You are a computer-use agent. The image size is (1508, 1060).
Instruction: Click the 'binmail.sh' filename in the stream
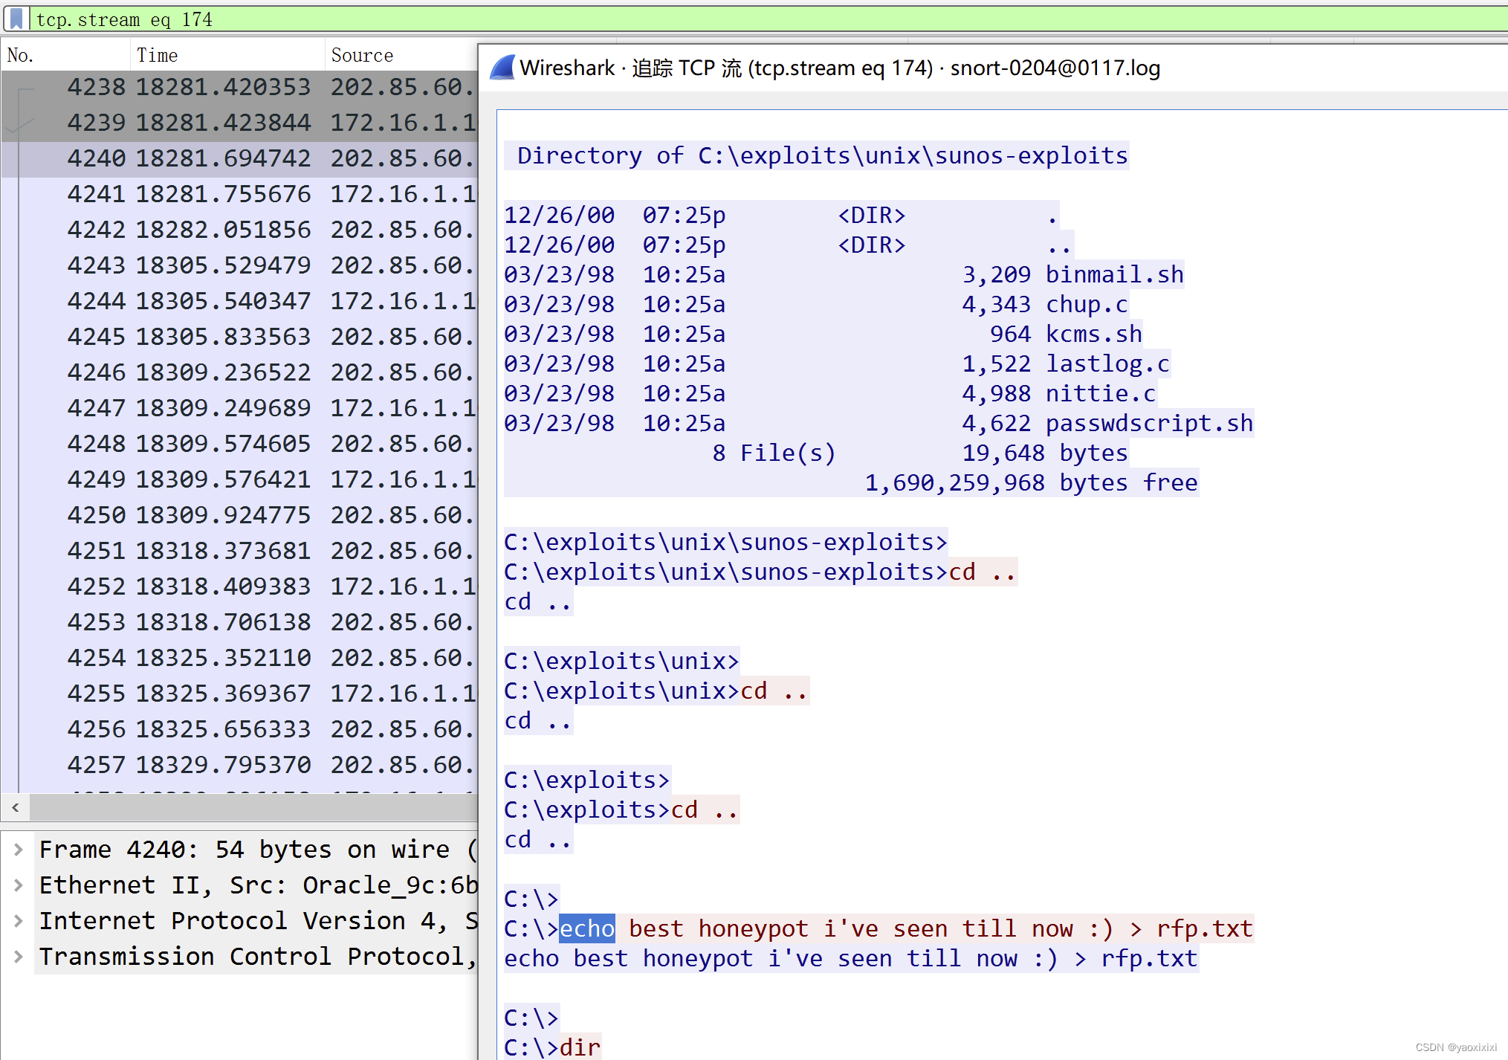click(x=1114, y=274)
